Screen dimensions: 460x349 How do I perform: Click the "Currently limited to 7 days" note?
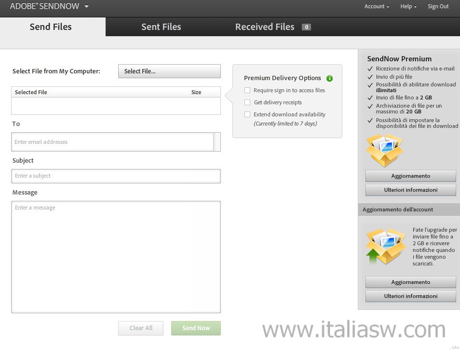pyautogui.click(x=285, y=124)
